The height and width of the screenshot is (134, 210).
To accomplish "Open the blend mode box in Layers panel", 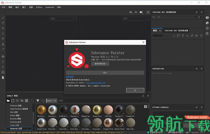I will click(x=158, y=35).
